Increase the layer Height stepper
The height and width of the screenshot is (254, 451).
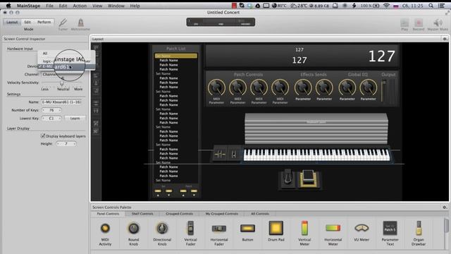click(75, 143)
